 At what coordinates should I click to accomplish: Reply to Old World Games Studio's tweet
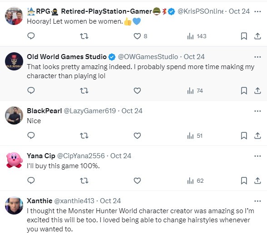click(31, 90)
